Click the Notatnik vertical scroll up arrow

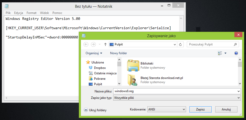pos(181,18)
